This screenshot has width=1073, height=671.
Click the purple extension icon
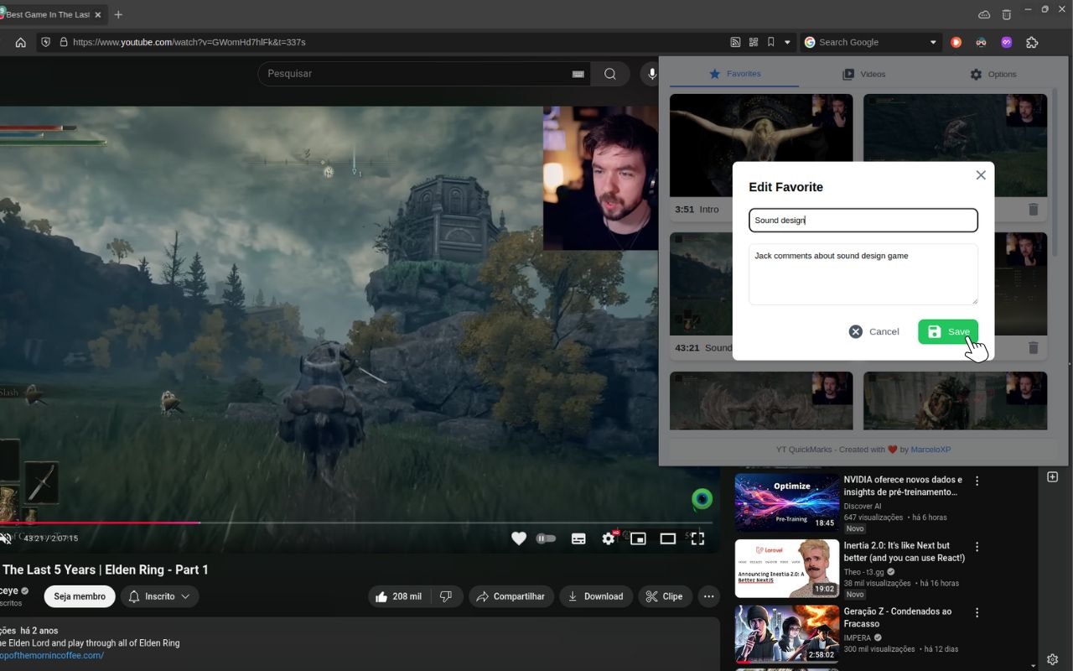click(x=1007, y=42)
